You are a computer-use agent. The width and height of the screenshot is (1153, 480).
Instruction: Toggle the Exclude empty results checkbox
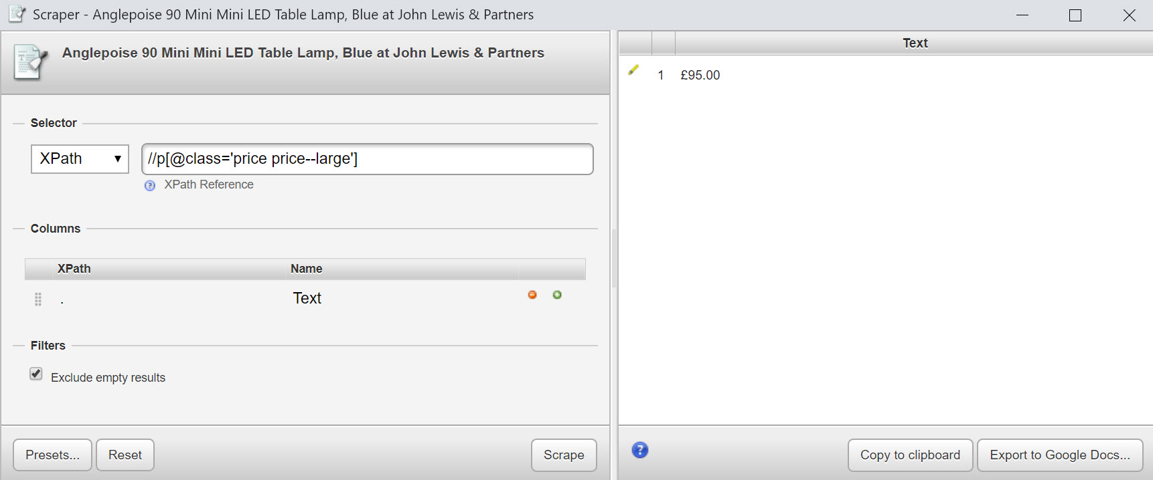tap(36, 374)
